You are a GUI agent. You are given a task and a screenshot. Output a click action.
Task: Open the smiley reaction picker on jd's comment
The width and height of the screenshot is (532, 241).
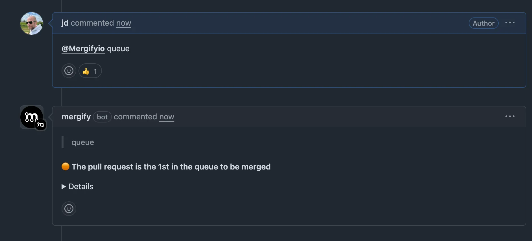69,71
